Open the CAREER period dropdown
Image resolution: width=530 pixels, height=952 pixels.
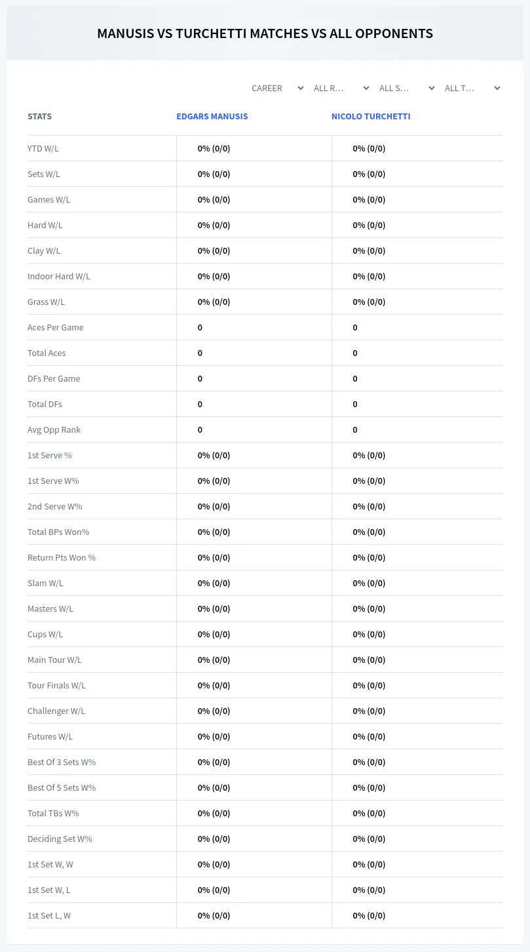point(277,88)
